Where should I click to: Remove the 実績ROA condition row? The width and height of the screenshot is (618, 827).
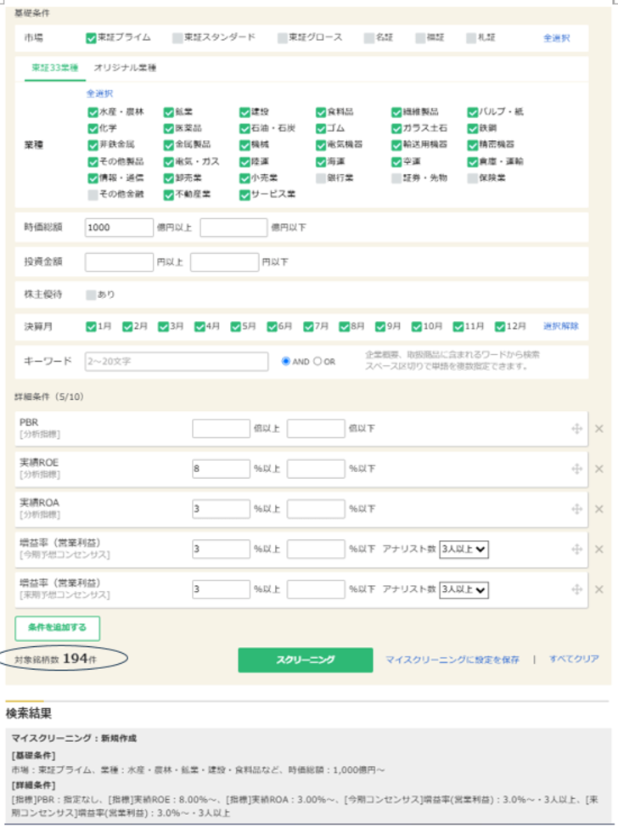click(x=598, y=509)
